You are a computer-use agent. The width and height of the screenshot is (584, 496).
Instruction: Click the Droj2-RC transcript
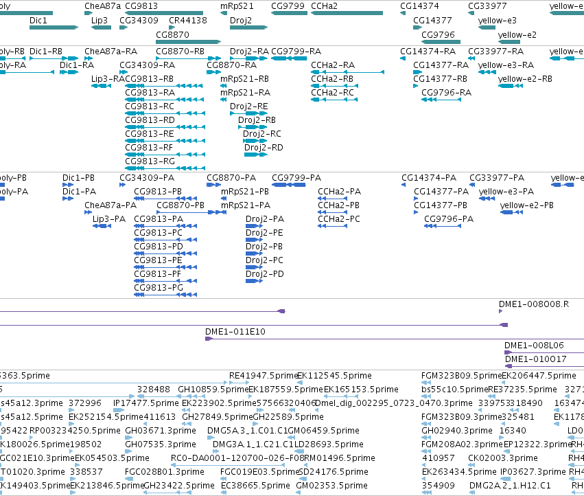pyautogui.click(x=255, y=141)
